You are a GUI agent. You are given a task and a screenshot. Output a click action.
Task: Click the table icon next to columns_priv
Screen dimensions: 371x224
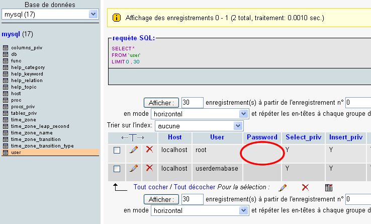[6, 48]
